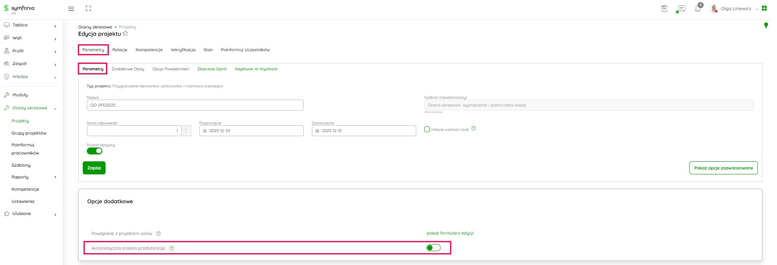Image resolution: width=777 pixels, height=265 pixels.
Task: Click the Nazwa input field
Action: point(195,105)
